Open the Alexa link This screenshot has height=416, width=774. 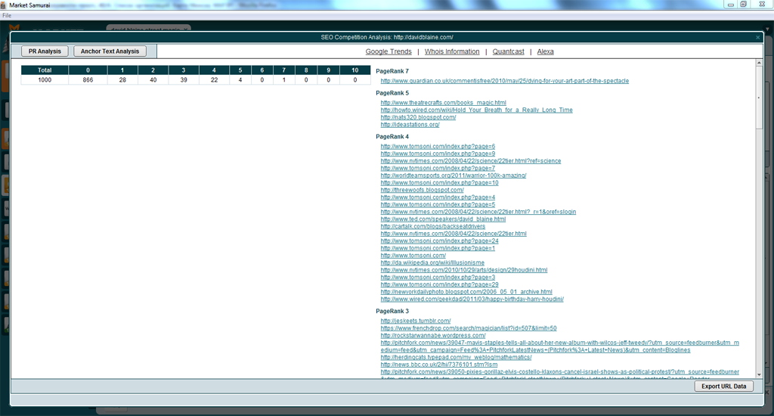pos(546,51)
